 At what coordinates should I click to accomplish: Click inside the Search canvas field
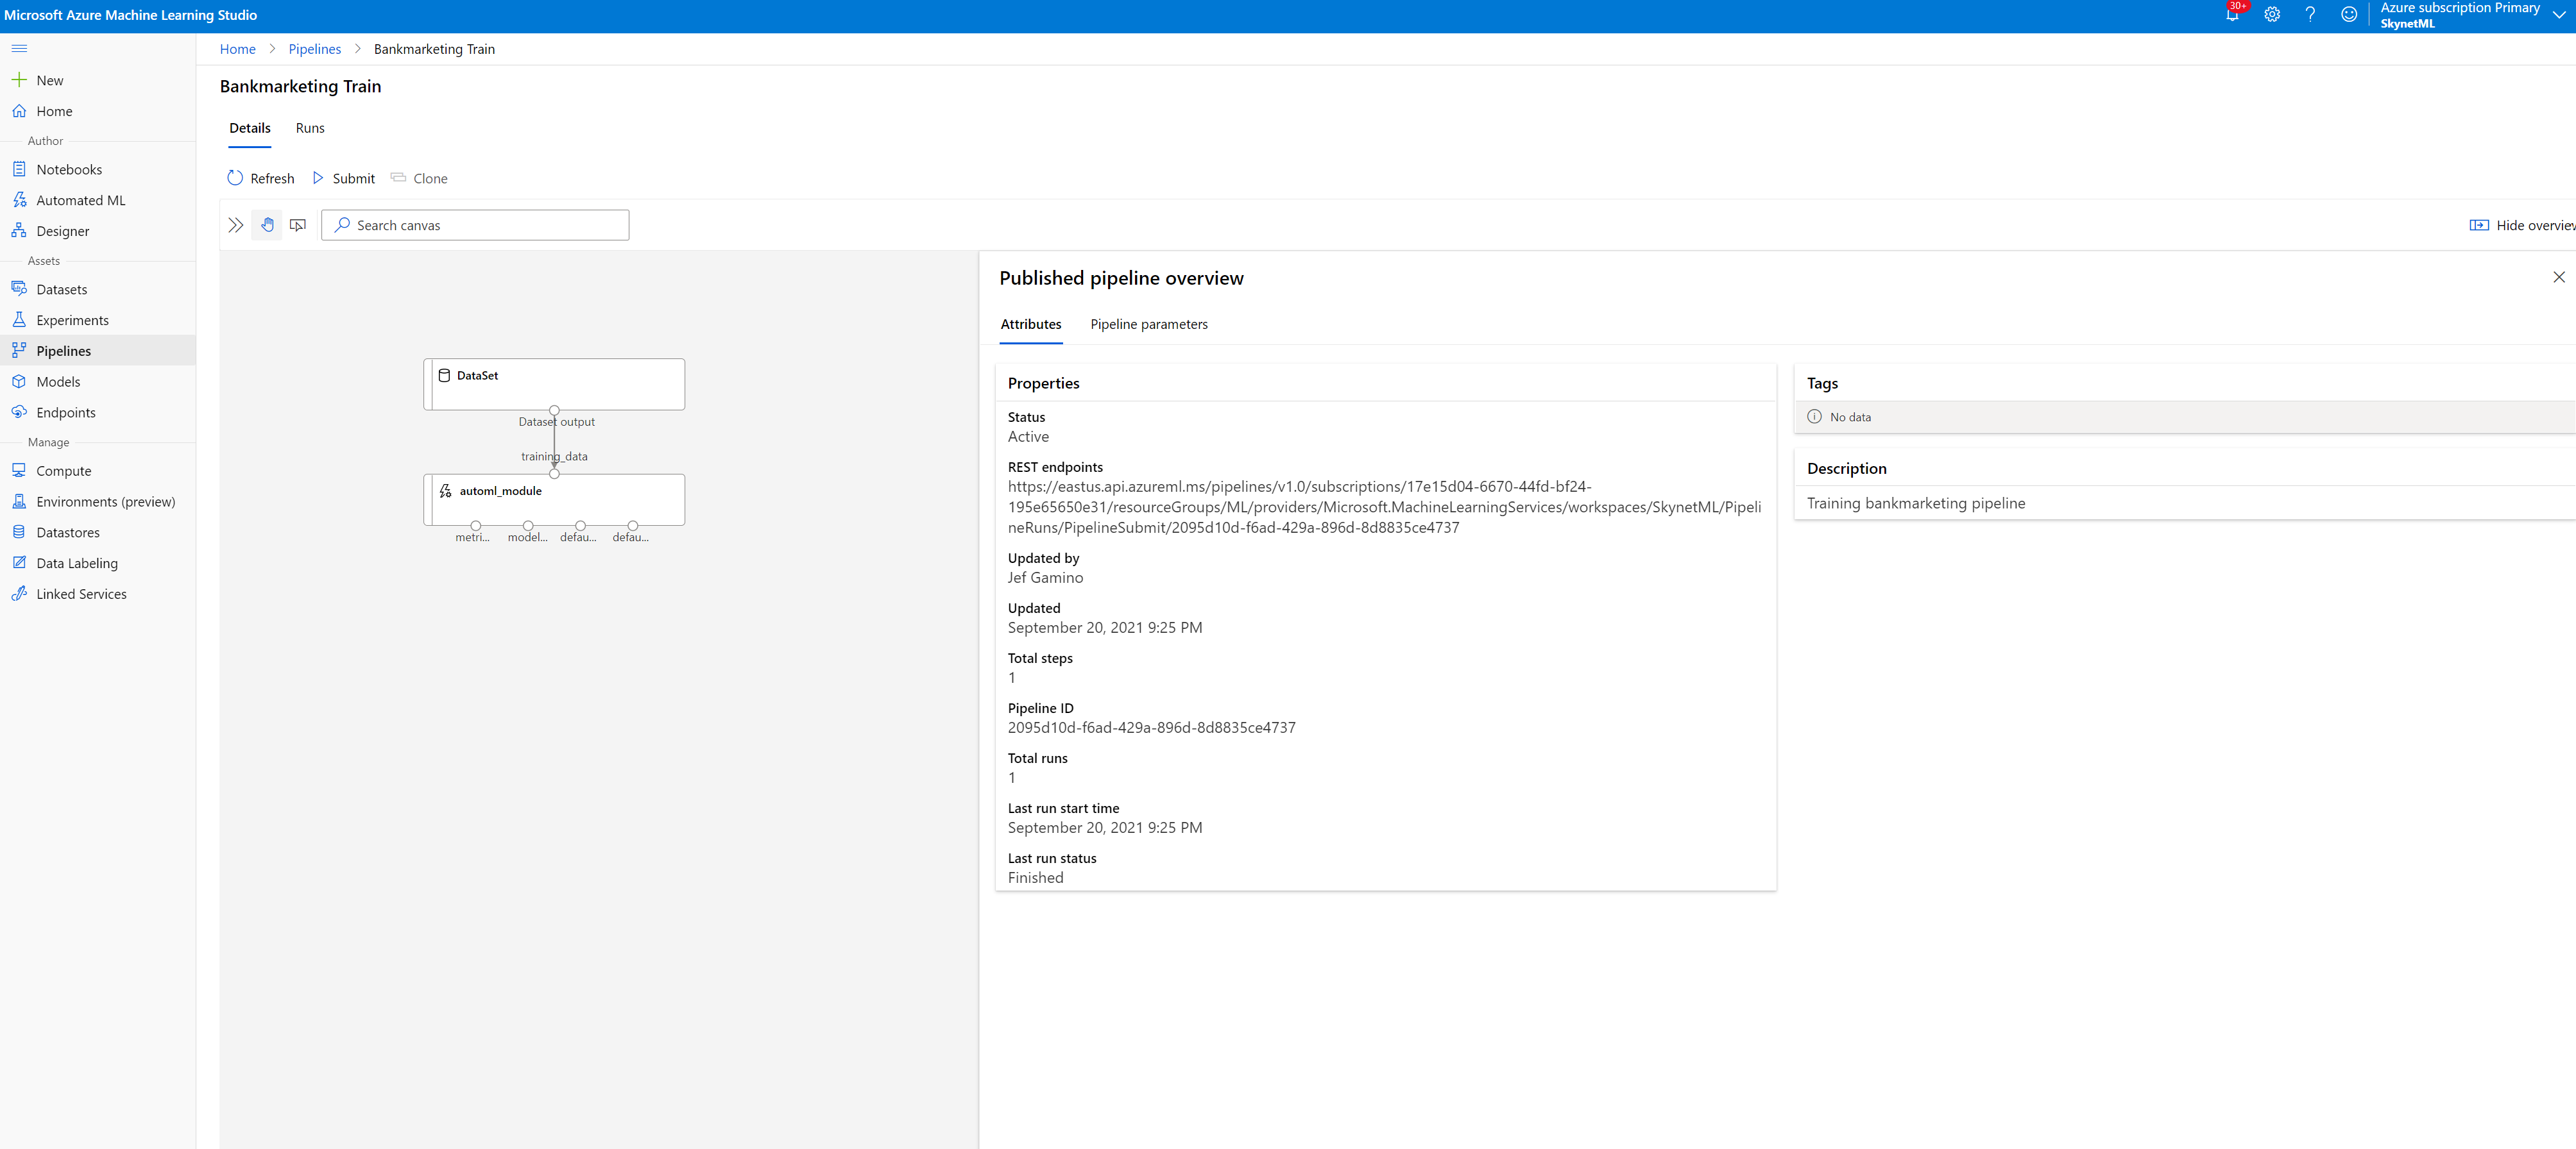pos(475,225)
